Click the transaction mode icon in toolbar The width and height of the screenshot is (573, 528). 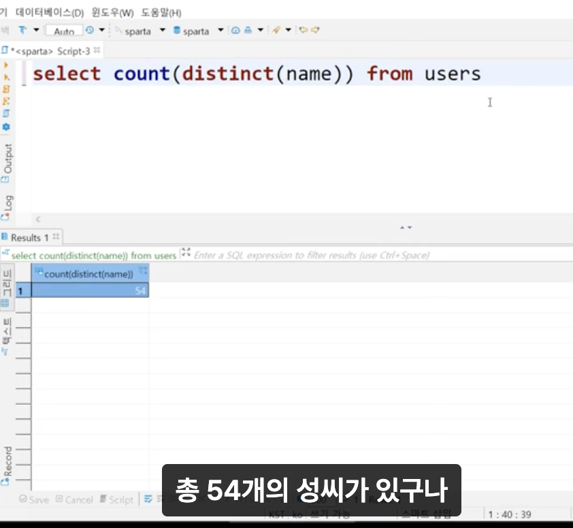[22, 30]
